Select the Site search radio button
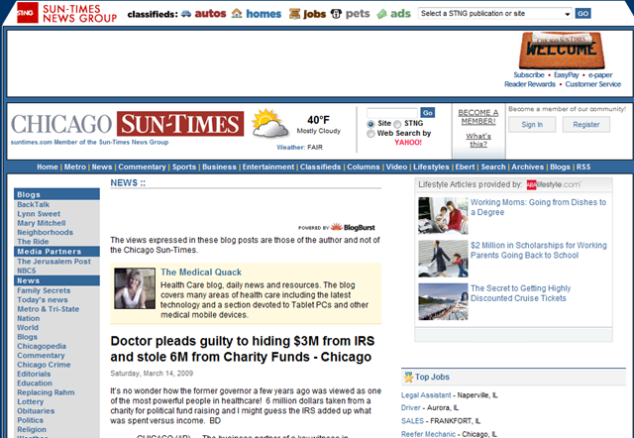 tap(370, 124)
